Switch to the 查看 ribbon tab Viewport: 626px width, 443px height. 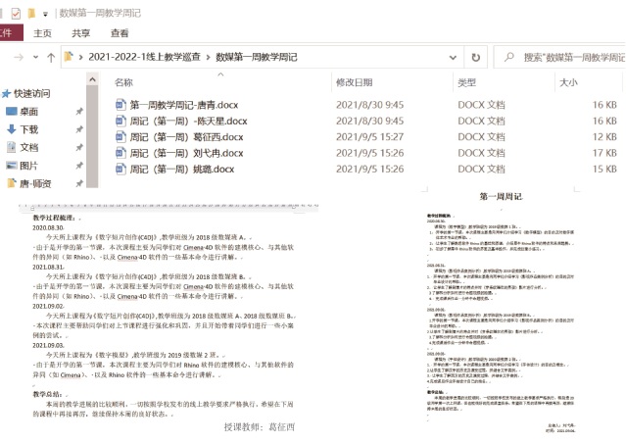[x=120, y=33]
